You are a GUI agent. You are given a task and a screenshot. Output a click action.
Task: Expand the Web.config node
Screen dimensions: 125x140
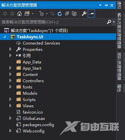10,131
